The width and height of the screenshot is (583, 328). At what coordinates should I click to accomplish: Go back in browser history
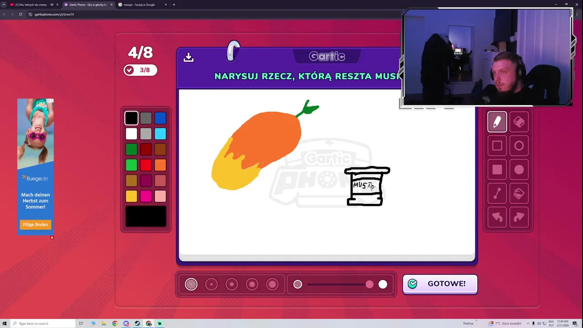pyautogui.click(x=4, y=14)
